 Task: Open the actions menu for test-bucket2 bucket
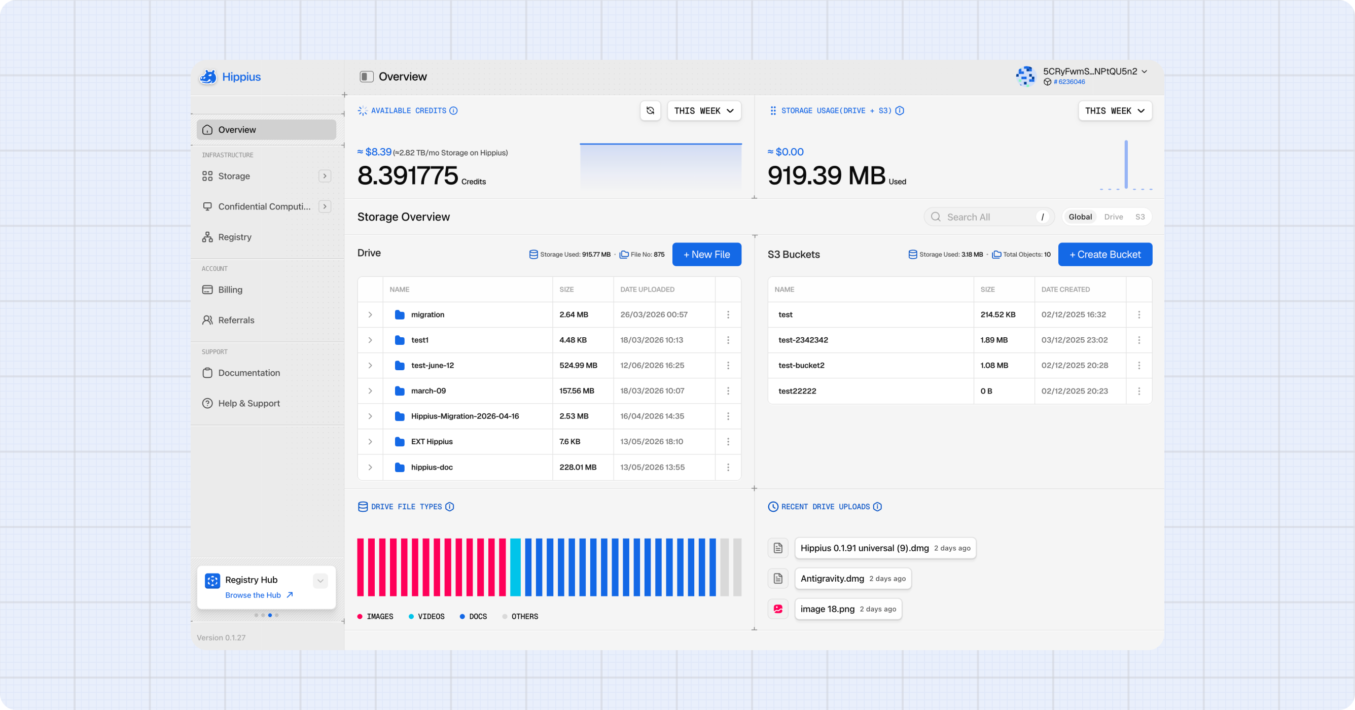(1139, 366)
